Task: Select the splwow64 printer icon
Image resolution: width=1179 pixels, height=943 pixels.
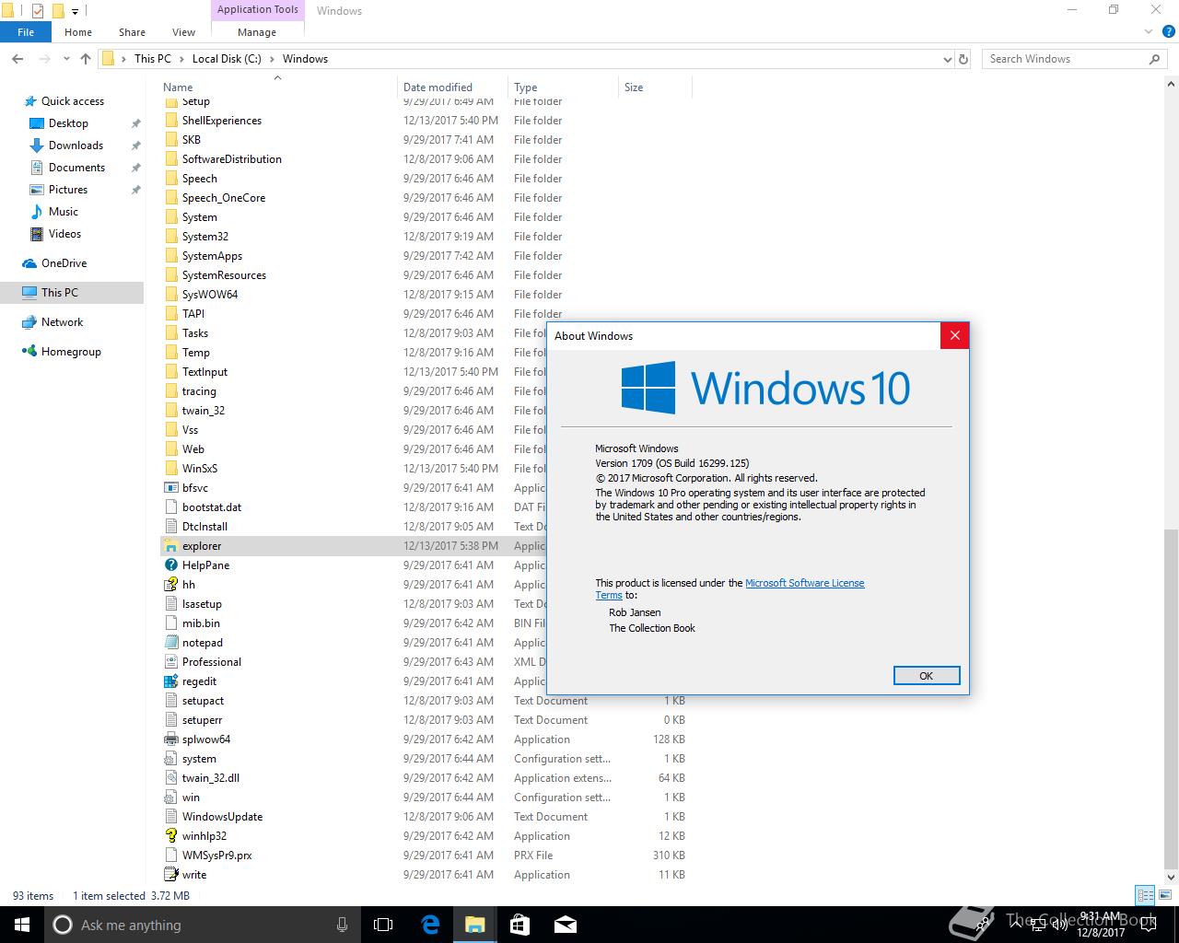Action: (170, 739)
